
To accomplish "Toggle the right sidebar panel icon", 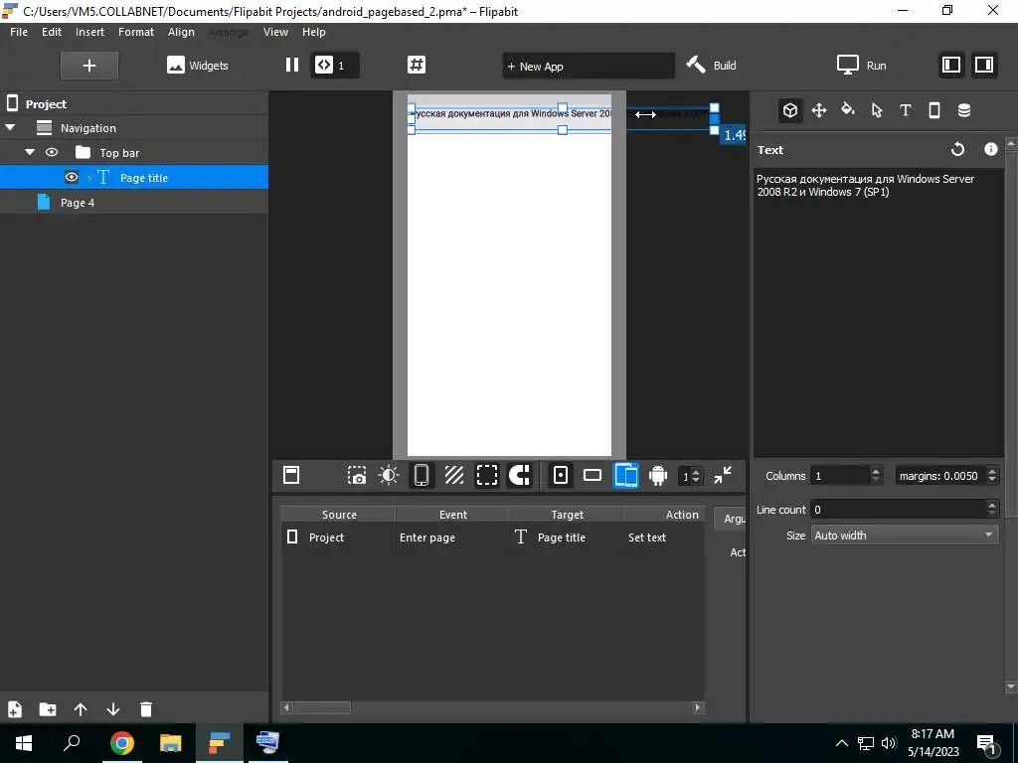I will tap(984, 65).
